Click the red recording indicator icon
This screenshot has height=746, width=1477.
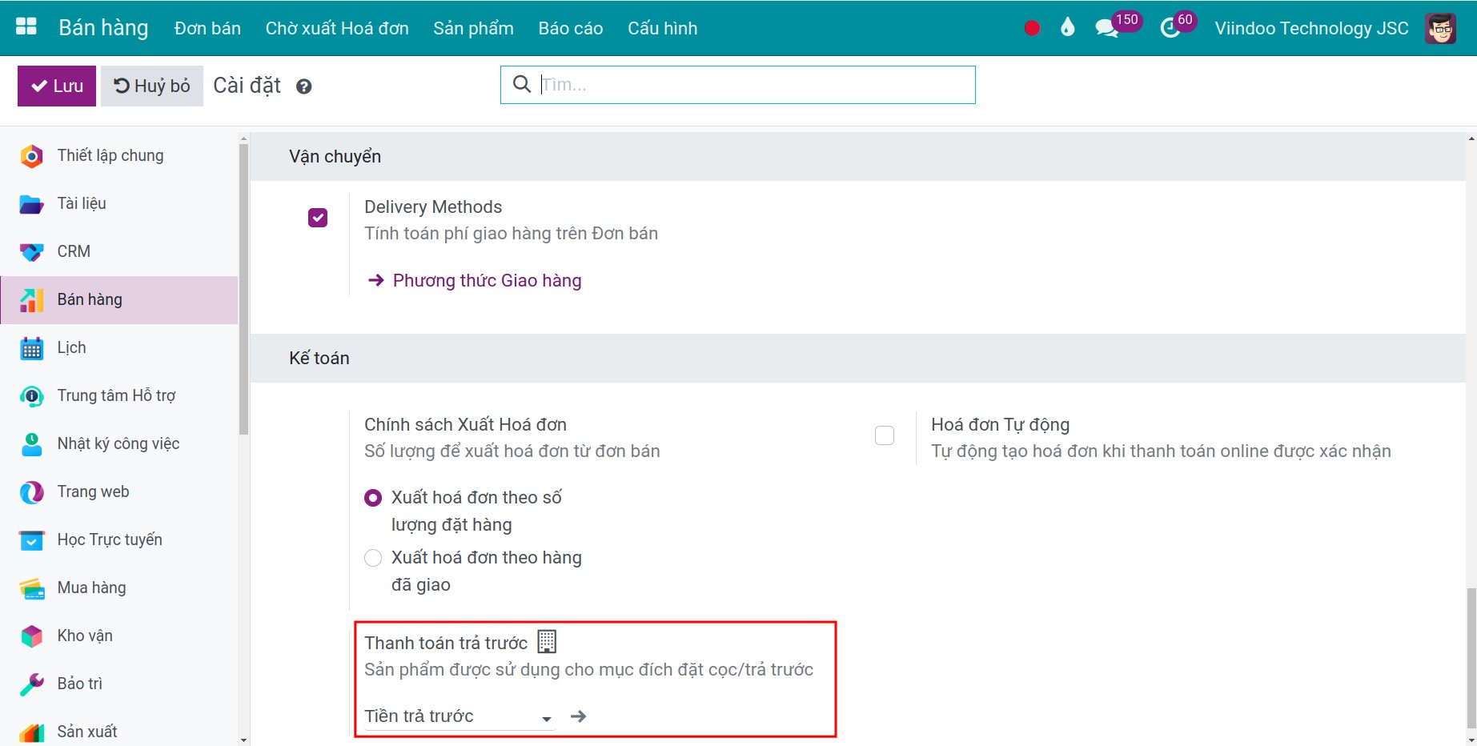(x=1032, y=28)
